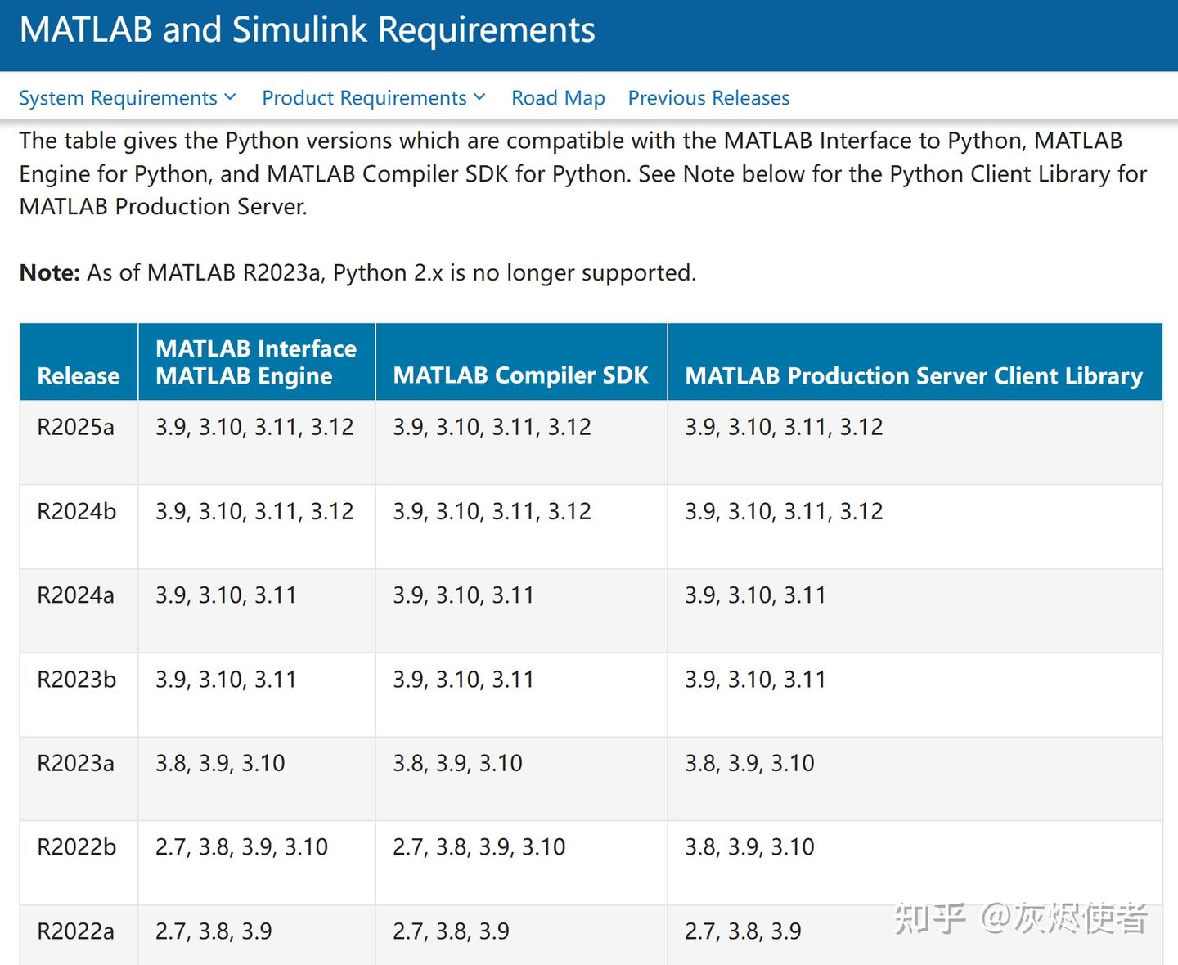Select MATLAB Production Server Client Library header

(914, 375)
